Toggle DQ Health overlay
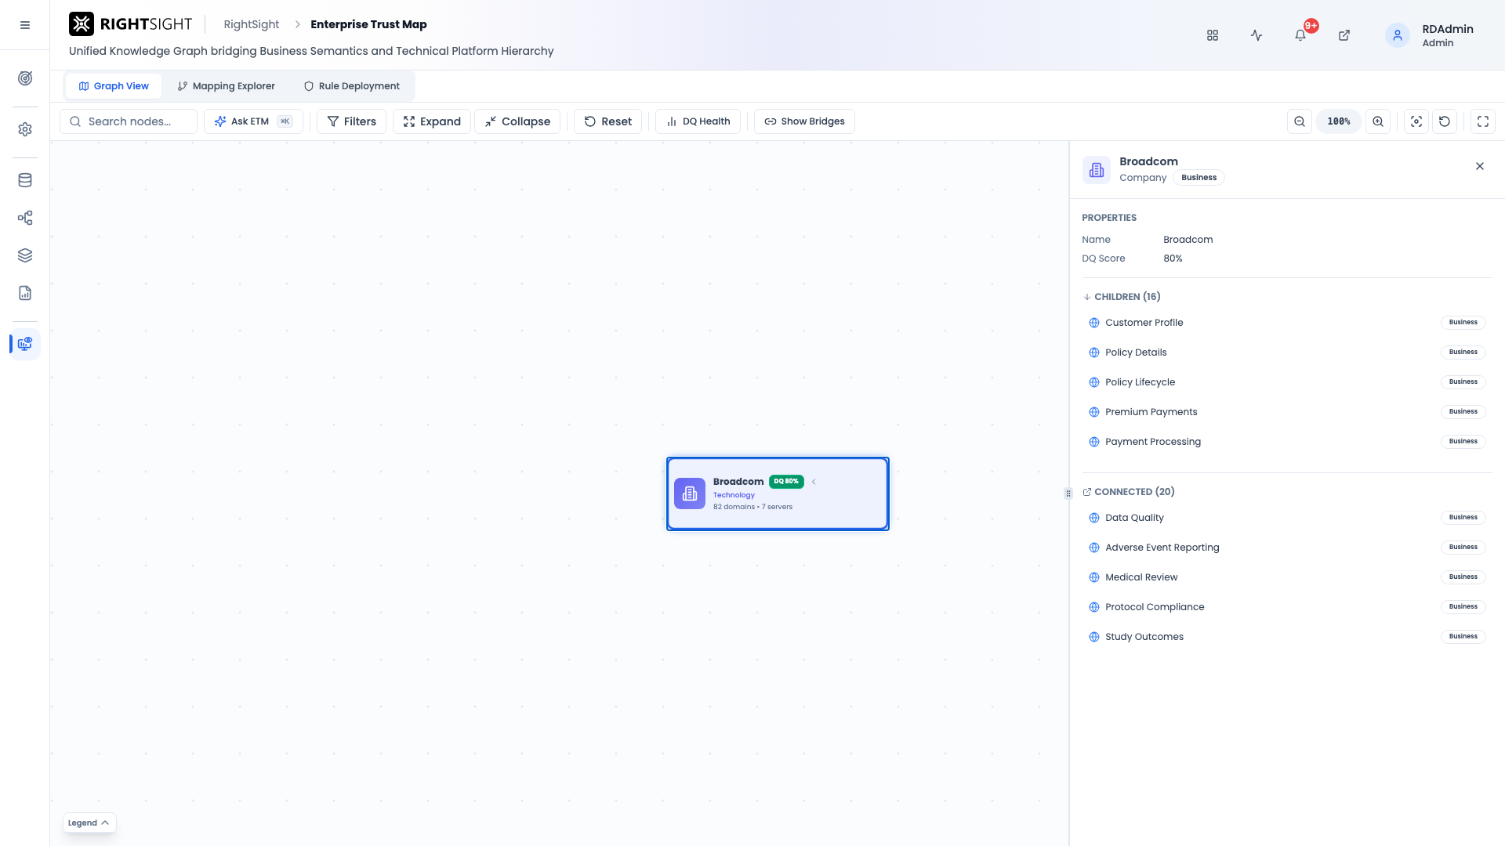 pos(698,121)
